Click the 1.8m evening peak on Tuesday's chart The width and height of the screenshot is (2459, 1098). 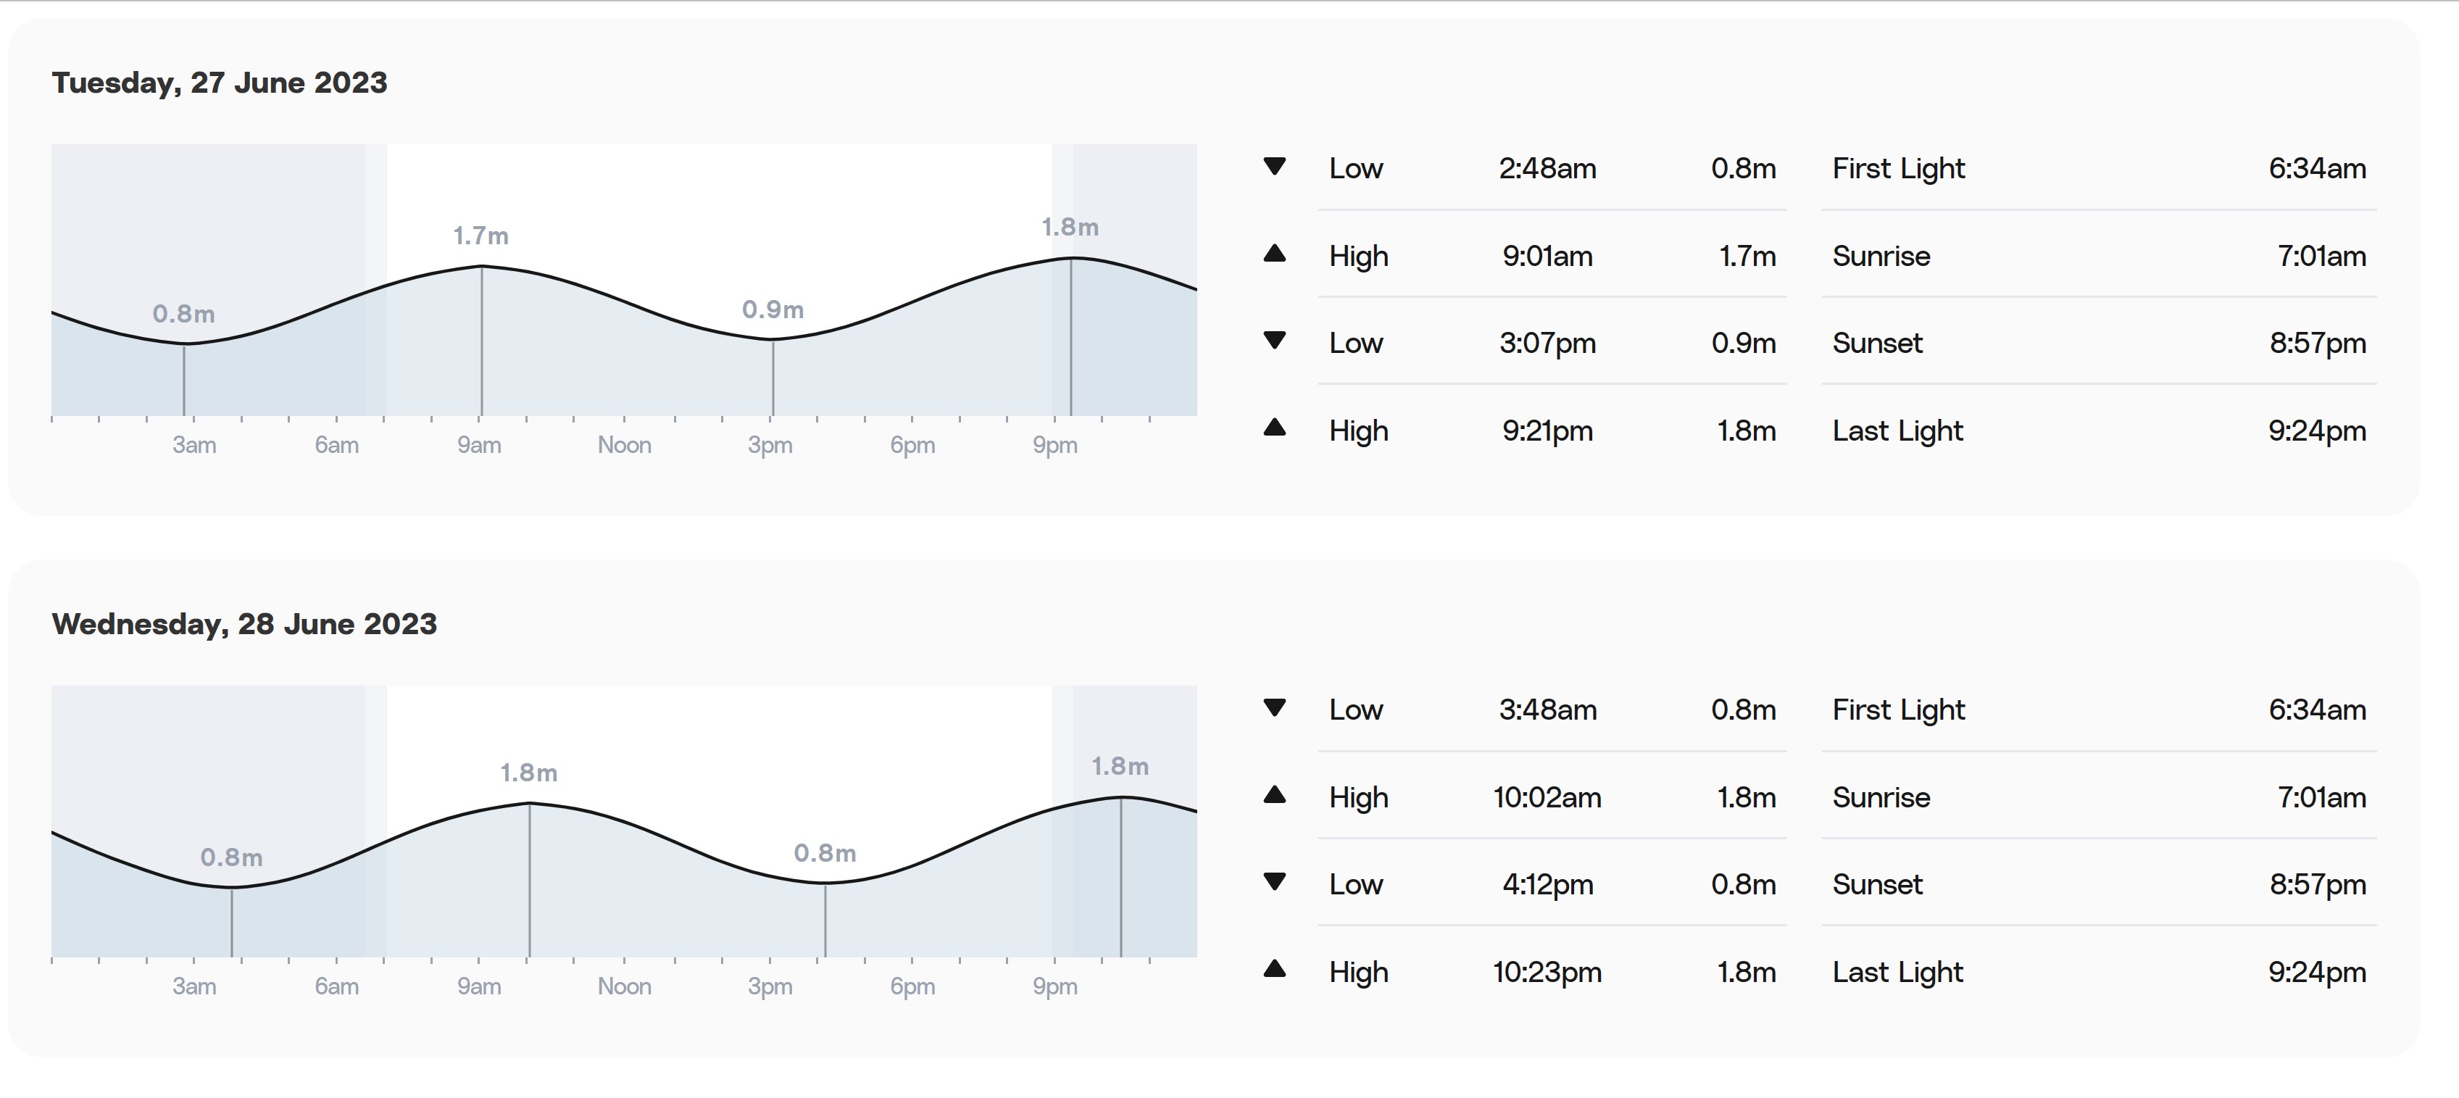[1070, 228]
